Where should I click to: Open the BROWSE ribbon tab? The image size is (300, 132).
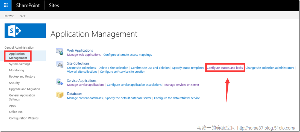point(9,16)
